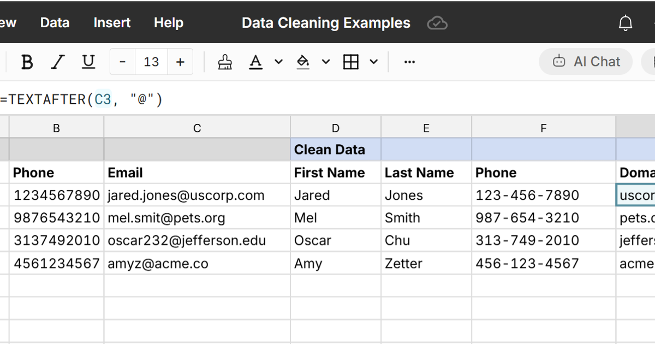
Task: Increase font size with plus button
Action: tap(180, 62)
